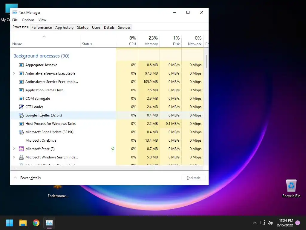Image resolution: width=306 pixels, height=230 pixels.
Task: Select the Endermanc... desktop icon
Action: click(x=58, y=192)
